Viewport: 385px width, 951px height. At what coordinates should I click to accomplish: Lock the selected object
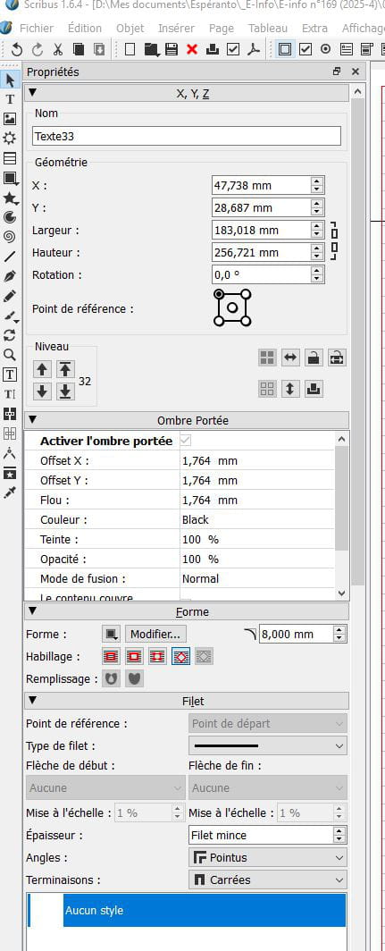313,358
